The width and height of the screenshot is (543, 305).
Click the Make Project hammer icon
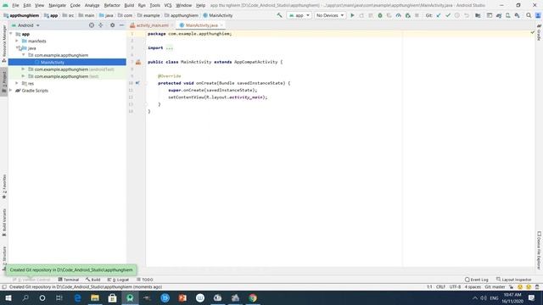pos(279,15)
